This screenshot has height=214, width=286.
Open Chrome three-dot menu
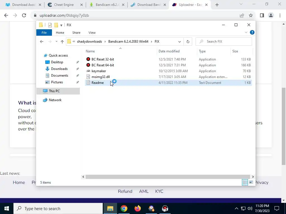[280, 16]
